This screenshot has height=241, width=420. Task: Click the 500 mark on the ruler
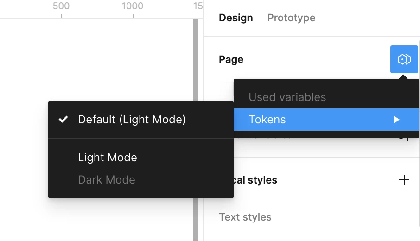61,6
